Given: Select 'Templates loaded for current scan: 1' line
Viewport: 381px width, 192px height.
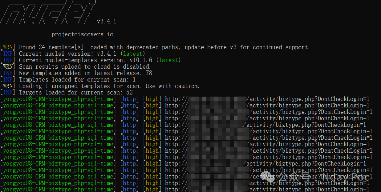Looking at the screenshot, I should [68, 79].
